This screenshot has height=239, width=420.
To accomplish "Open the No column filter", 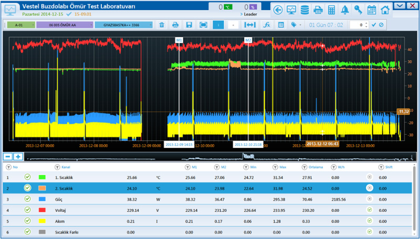I will [x=8, y=167].
